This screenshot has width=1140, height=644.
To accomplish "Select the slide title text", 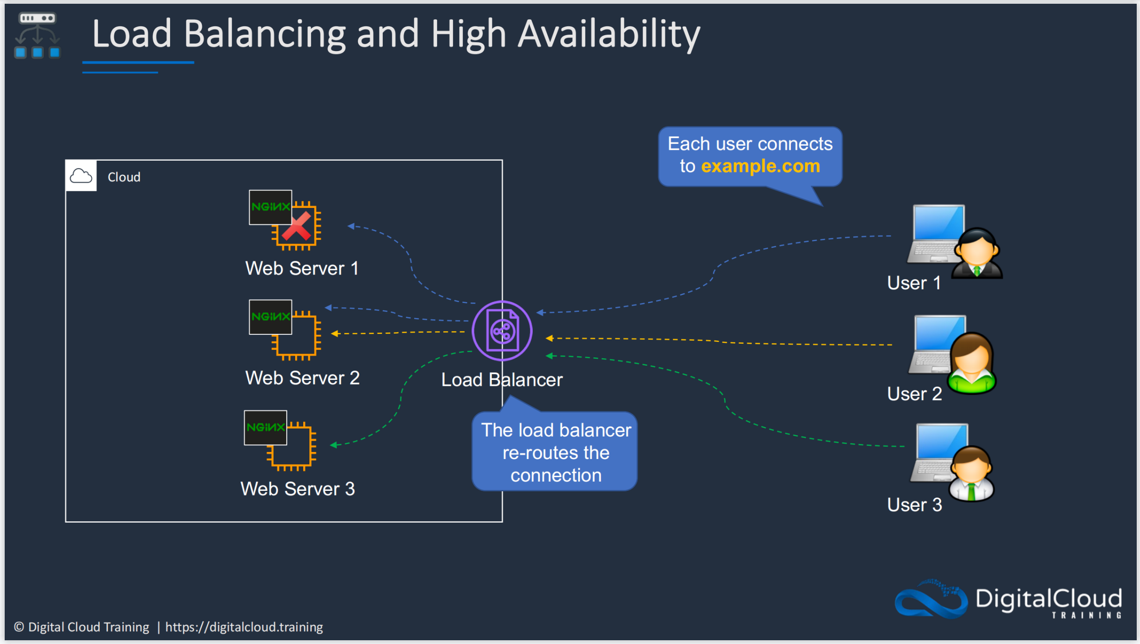I will click(x=396, y=34).
